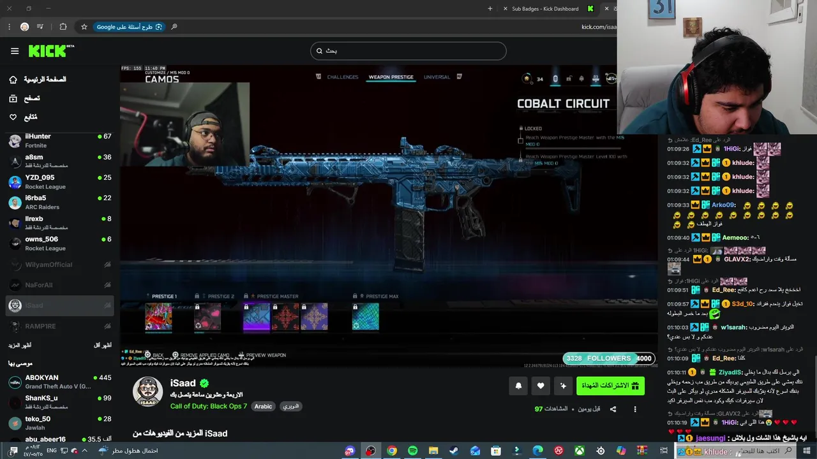Open the home page sidebar item
The width and height of the screenshot is (817, 459).
[x=61, y=80]
